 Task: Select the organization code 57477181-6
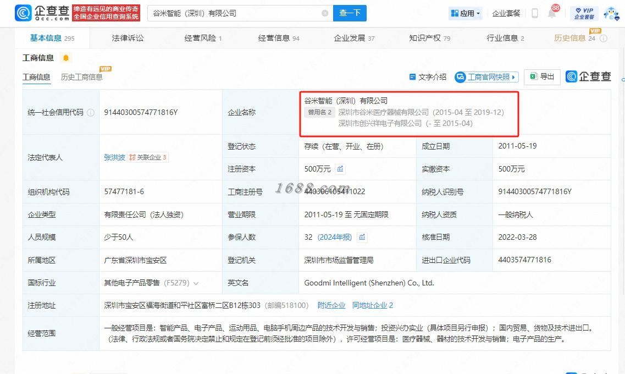tap(124, 192)
